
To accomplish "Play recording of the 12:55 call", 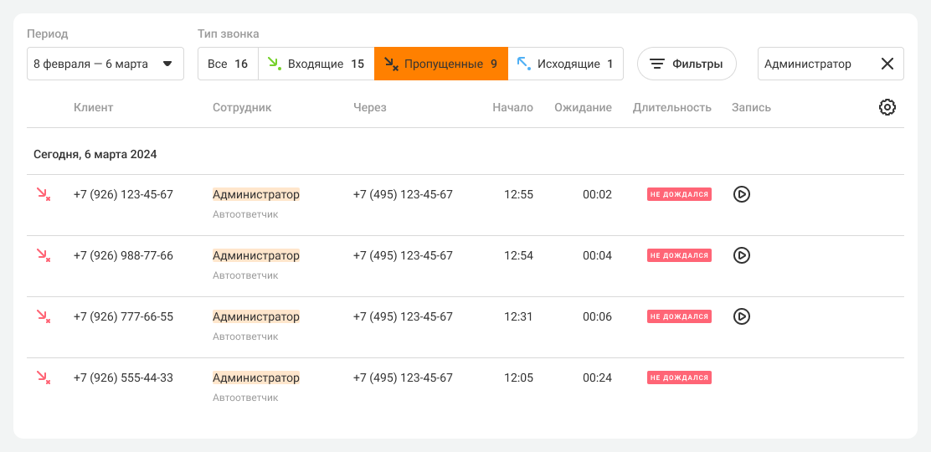I will [x=741, y=194].
